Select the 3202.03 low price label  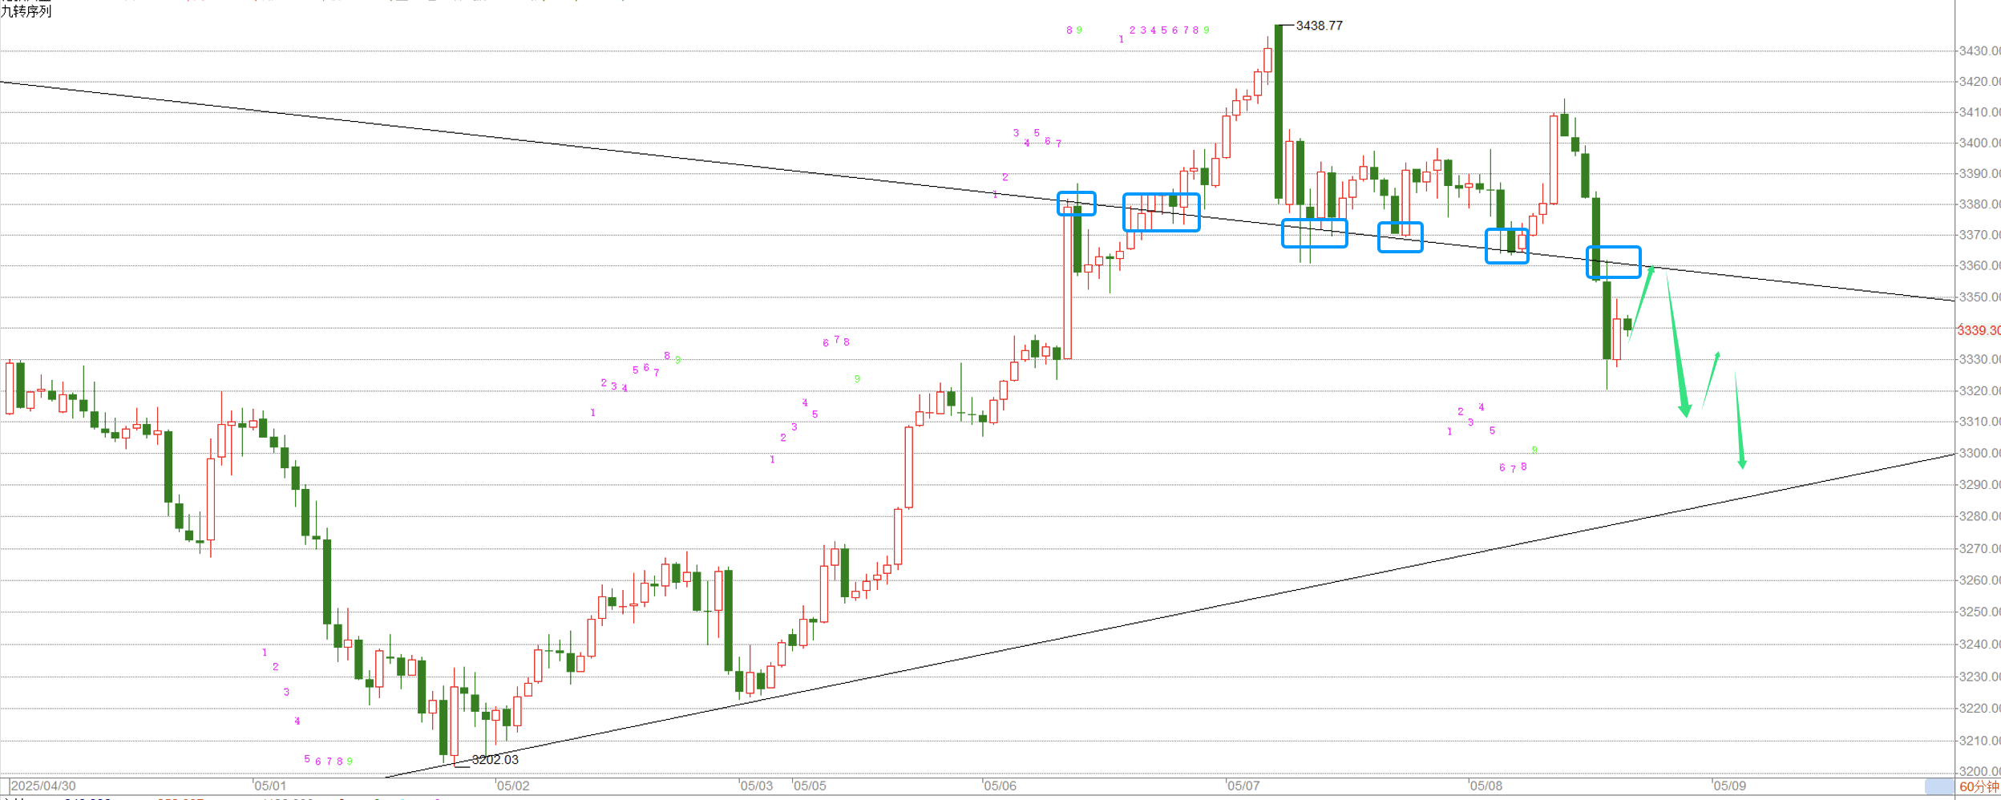495,759
